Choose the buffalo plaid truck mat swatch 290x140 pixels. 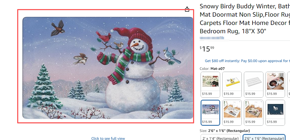[x=232, y=112]
